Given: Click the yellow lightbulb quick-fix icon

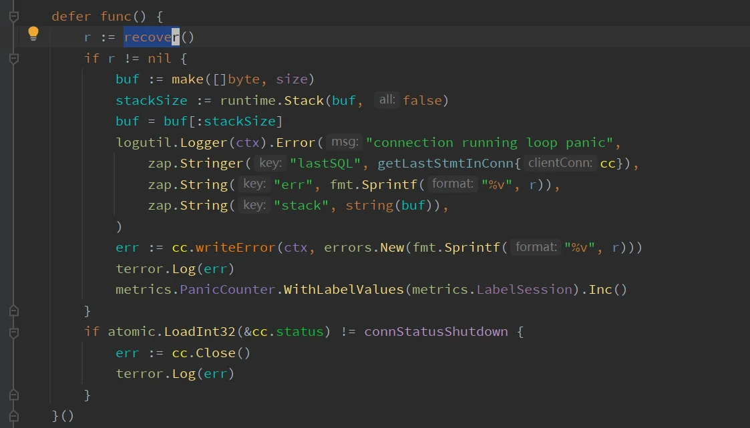Looking at the screenshot, I should (33, 34).
